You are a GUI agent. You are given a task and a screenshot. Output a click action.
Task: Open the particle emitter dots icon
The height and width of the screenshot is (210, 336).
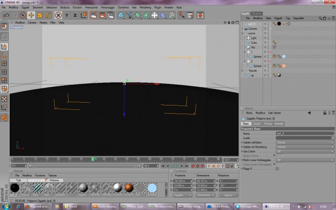pos(171,15)
